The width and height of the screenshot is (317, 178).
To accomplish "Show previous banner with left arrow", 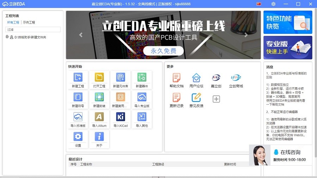I will (81, 35).
